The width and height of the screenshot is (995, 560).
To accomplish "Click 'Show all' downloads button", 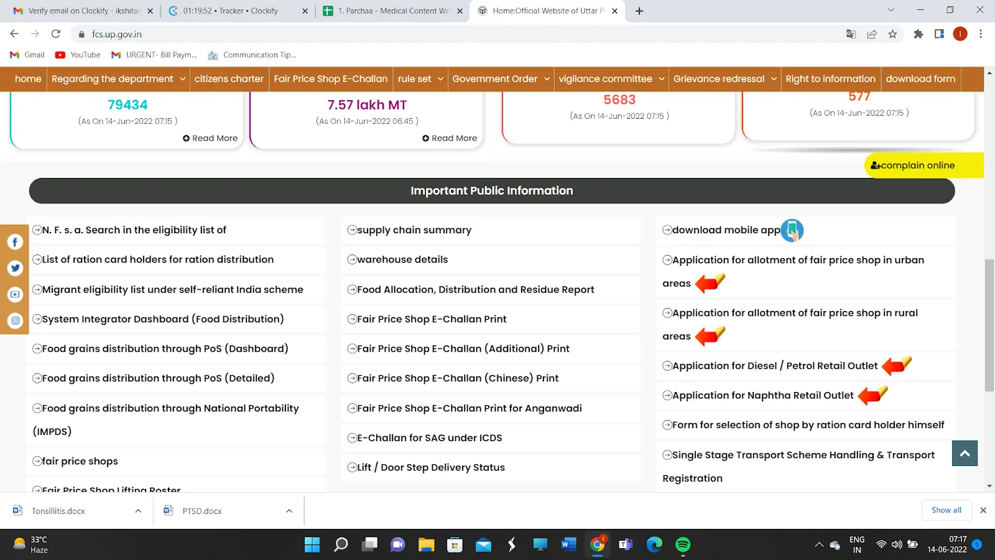I will [x=946, y=510].
